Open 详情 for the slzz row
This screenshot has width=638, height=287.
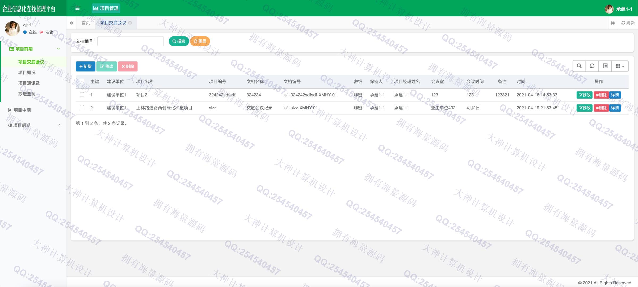pos(615,108)
